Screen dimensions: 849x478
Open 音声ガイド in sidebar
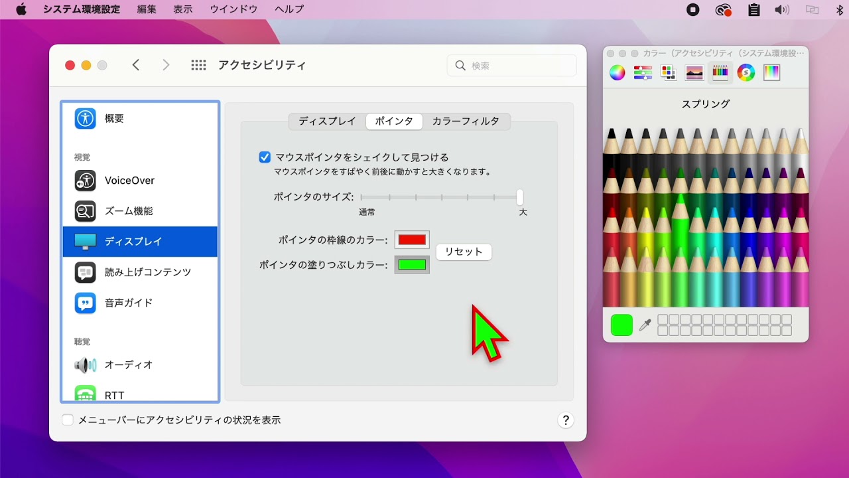(x=140, y=303)
